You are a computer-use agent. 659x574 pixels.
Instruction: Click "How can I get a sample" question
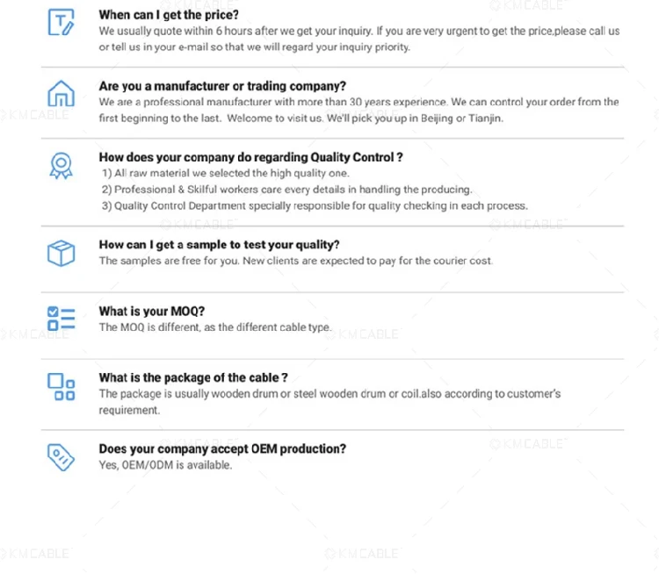pyautogui.click(x=219, y=245)
